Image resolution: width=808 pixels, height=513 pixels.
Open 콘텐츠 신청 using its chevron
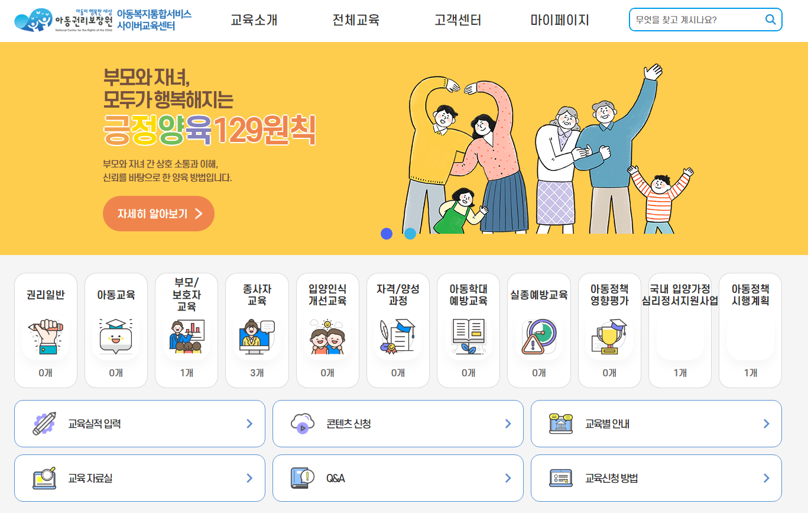tap(508, 424)
